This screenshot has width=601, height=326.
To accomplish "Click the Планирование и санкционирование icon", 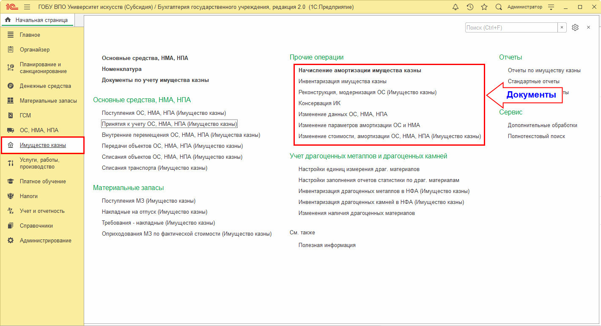I will [11, 68].
